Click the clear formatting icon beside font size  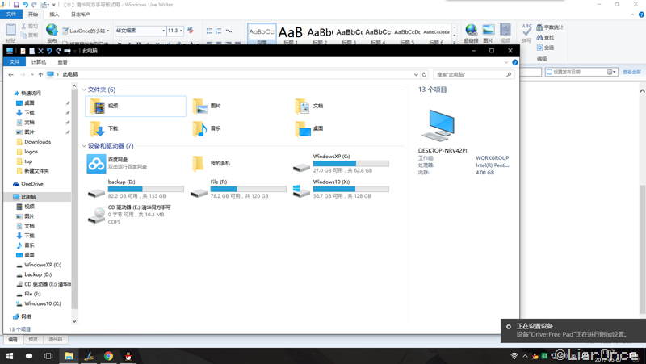click(190, 31)
